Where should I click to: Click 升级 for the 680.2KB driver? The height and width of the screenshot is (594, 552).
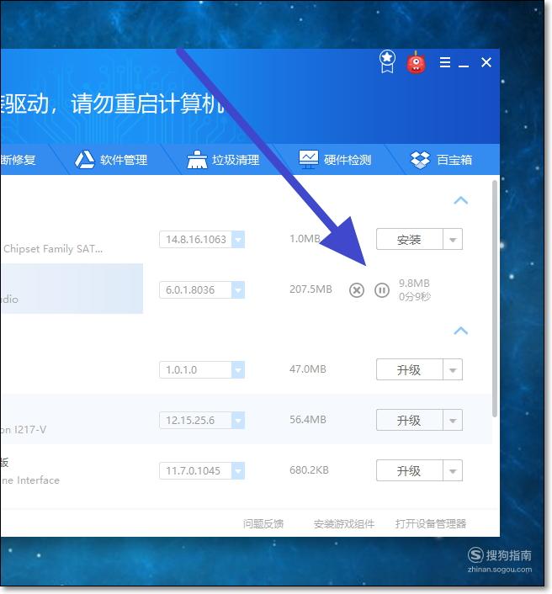pos(409,470)
